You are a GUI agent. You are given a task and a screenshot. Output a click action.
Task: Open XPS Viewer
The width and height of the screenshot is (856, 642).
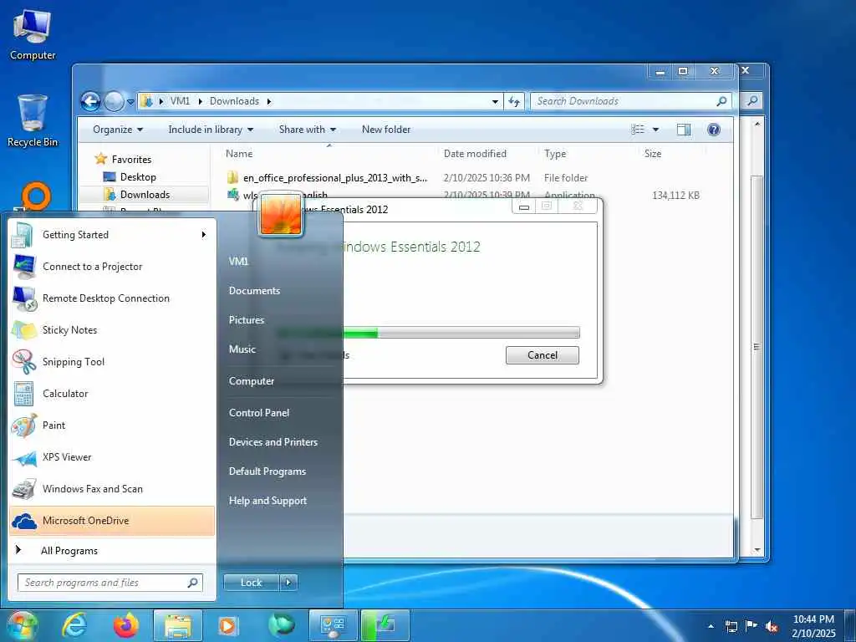[x=112, y=457]
